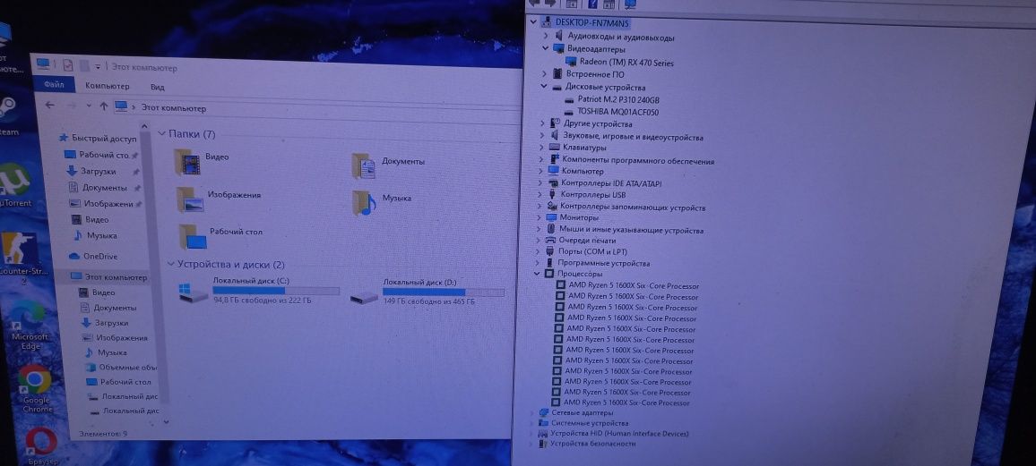The width and height of the screenshot is (1036, 466).
Task: Select Программные устройства category
Action: [603, 263]
